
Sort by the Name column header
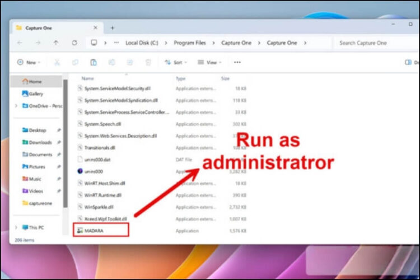(87, 78)
